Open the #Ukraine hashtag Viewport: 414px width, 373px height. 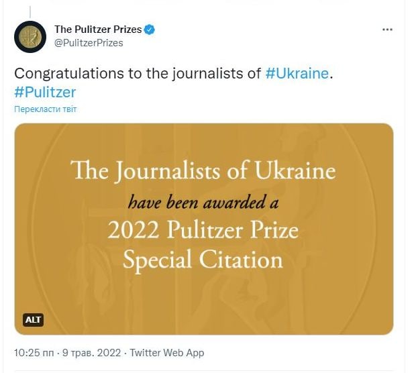297,73
